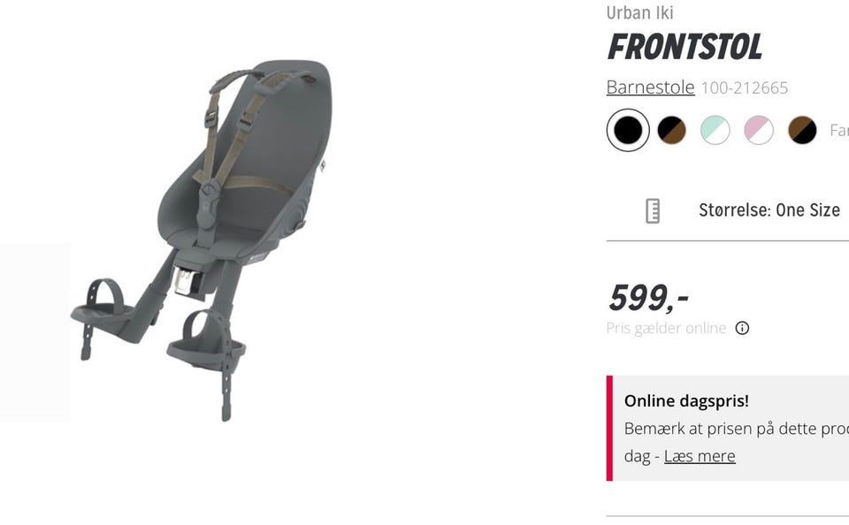Follow the Læs mere link
Screen dimensions: 849x525
[700, 456]
